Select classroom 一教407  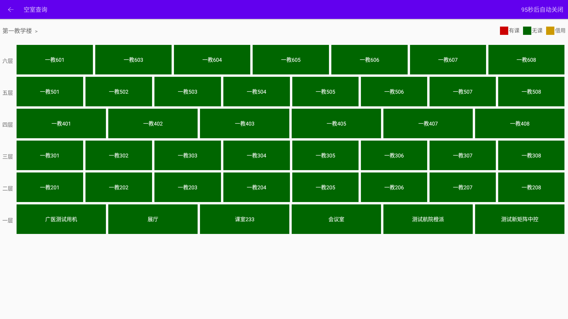click(x=428, y=123)
